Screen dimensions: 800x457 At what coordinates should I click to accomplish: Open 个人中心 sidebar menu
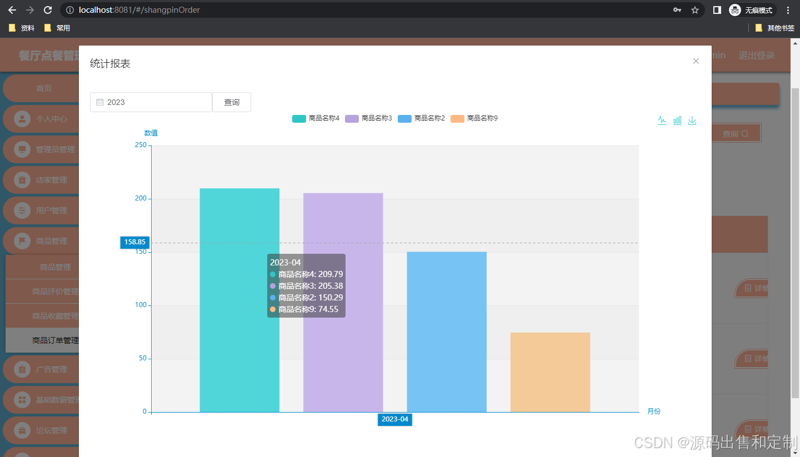[x=41, y=119]
